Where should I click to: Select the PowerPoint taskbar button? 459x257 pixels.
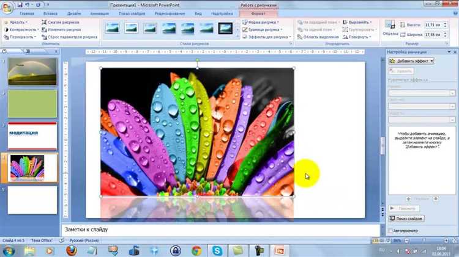[x=279, y=250]
